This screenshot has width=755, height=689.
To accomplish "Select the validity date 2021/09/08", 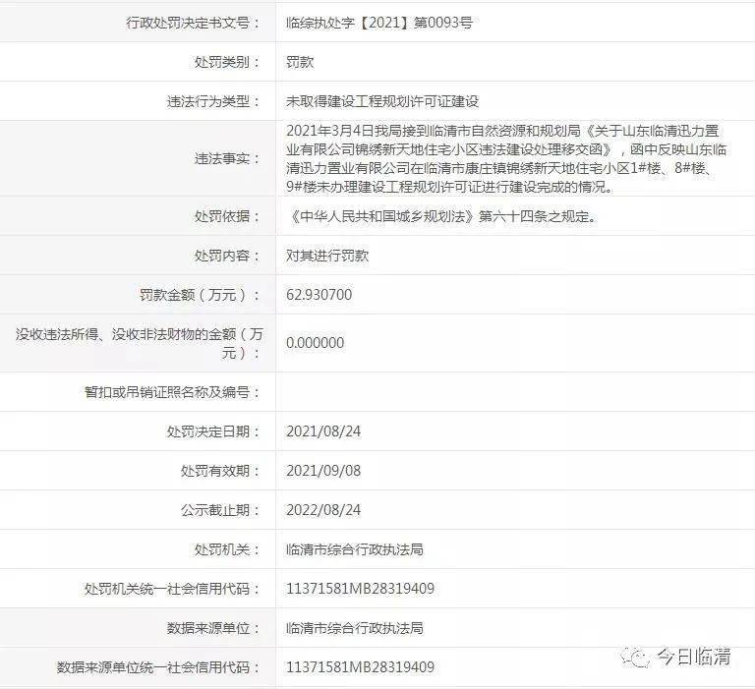I will [323, 471].
